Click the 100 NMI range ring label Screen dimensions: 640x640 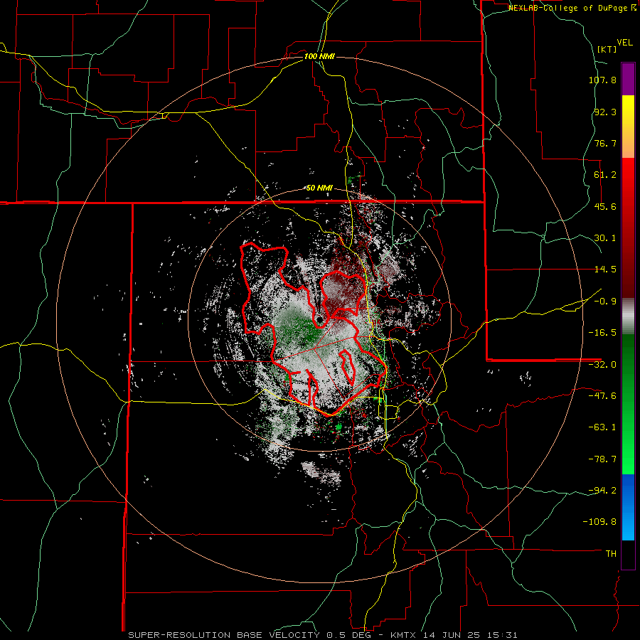[319, 56]
